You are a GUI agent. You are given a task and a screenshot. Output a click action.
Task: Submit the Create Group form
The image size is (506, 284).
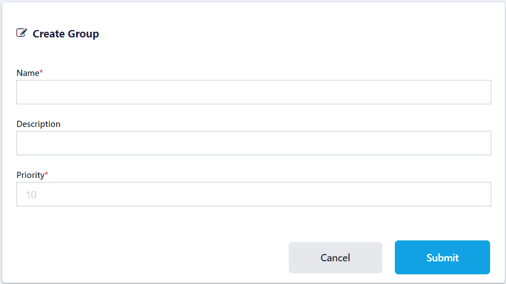442,257
